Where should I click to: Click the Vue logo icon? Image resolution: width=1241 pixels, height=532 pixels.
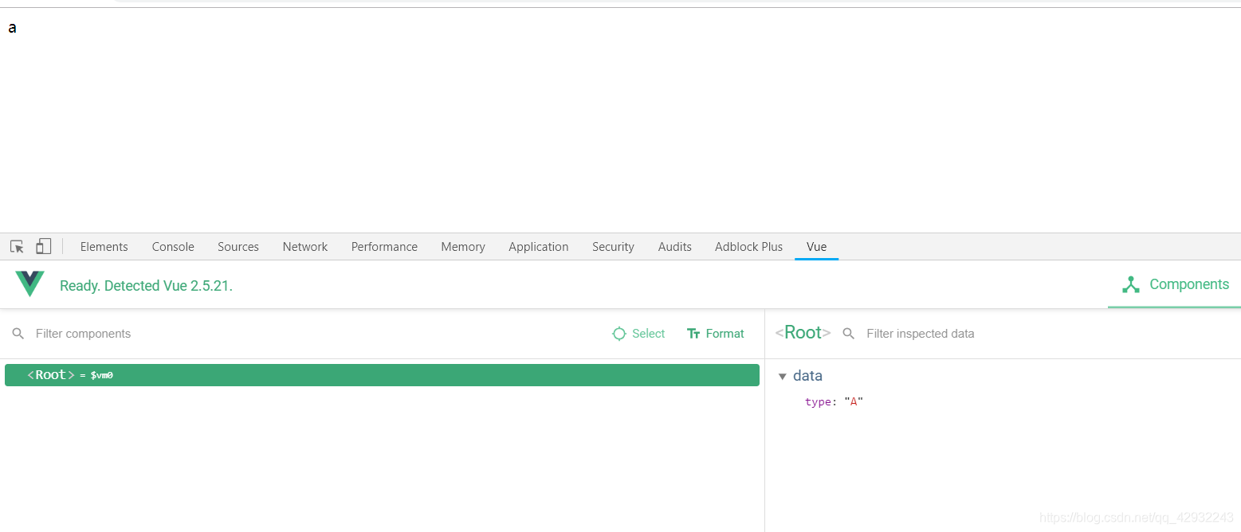[x=29, y=284]
